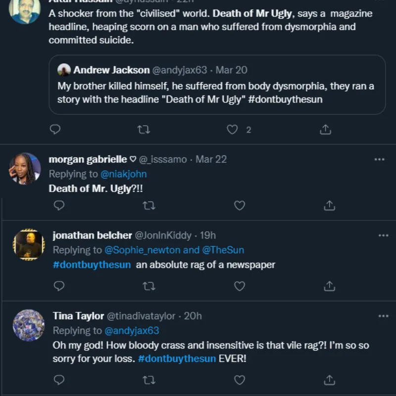
Task: Share jonathan belcher's tweet
Action: click(x=329, y=286)
